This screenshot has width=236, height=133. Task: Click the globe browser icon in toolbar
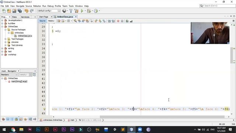click(64, 11)
